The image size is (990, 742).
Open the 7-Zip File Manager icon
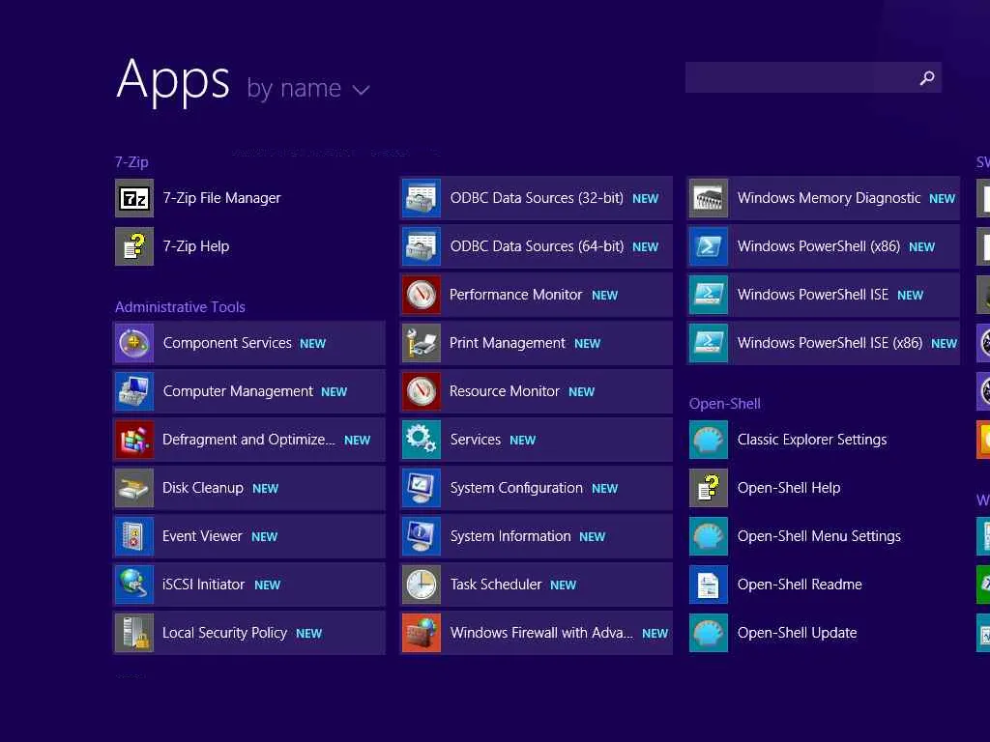[133, 198]
